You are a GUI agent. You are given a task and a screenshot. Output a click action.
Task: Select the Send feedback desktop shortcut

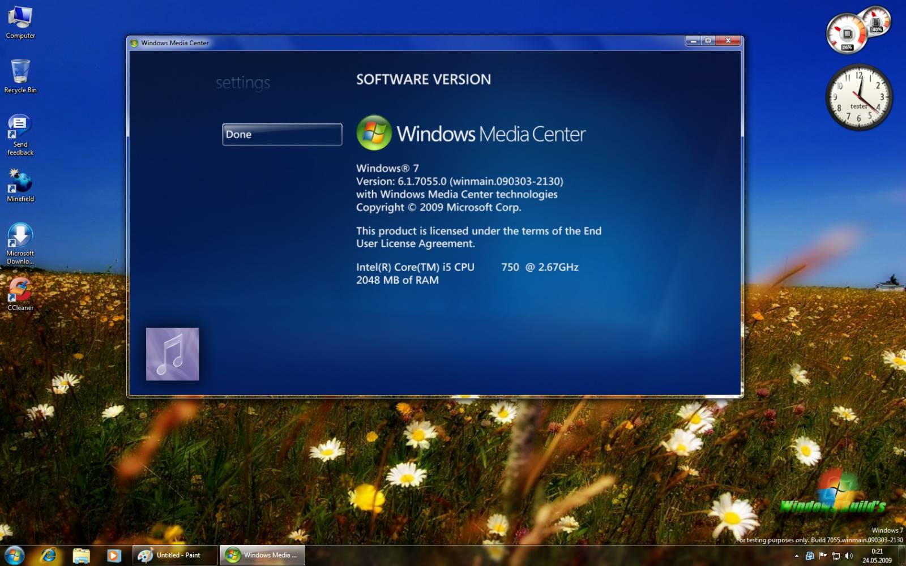[20, 135]
